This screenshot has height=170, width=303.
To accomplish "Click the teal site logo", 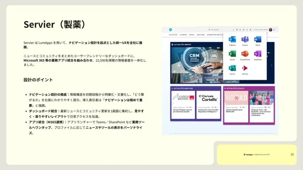I will (171, 30).
